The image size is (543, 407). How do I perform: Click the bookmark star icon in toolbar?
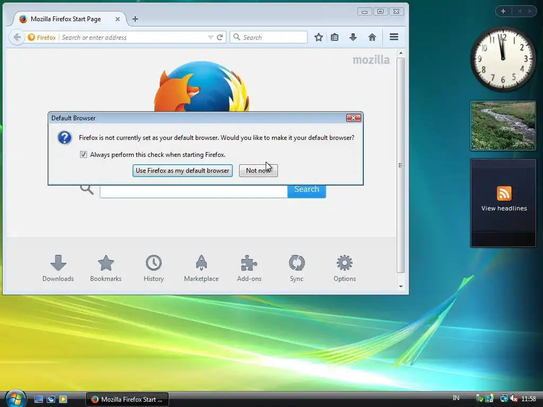(x=319, y=37)
